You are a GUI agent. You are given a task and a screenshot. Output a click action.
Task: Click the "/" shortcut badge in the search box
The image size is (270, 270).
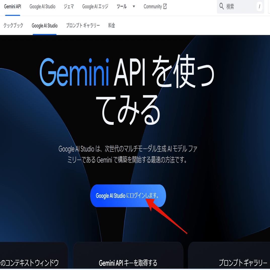(x=259, y=7)
